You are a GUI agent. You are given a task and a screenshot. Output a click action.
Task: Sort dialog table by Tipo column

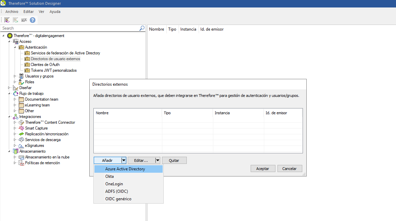tap(187, 113)
